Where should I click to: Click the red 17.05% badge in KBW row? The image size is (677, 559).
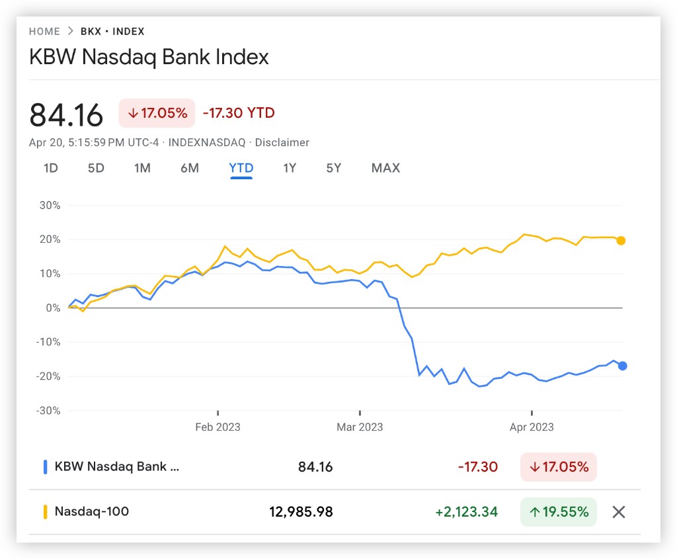pos(558,467)
